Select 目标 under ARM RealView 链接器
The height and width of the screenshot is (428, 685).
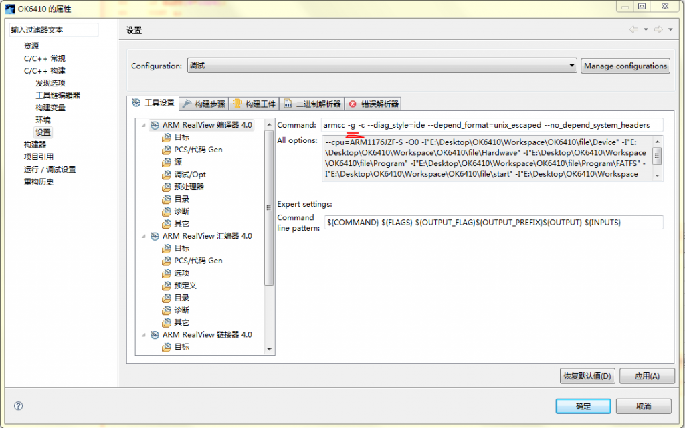[x=182, y=347]
